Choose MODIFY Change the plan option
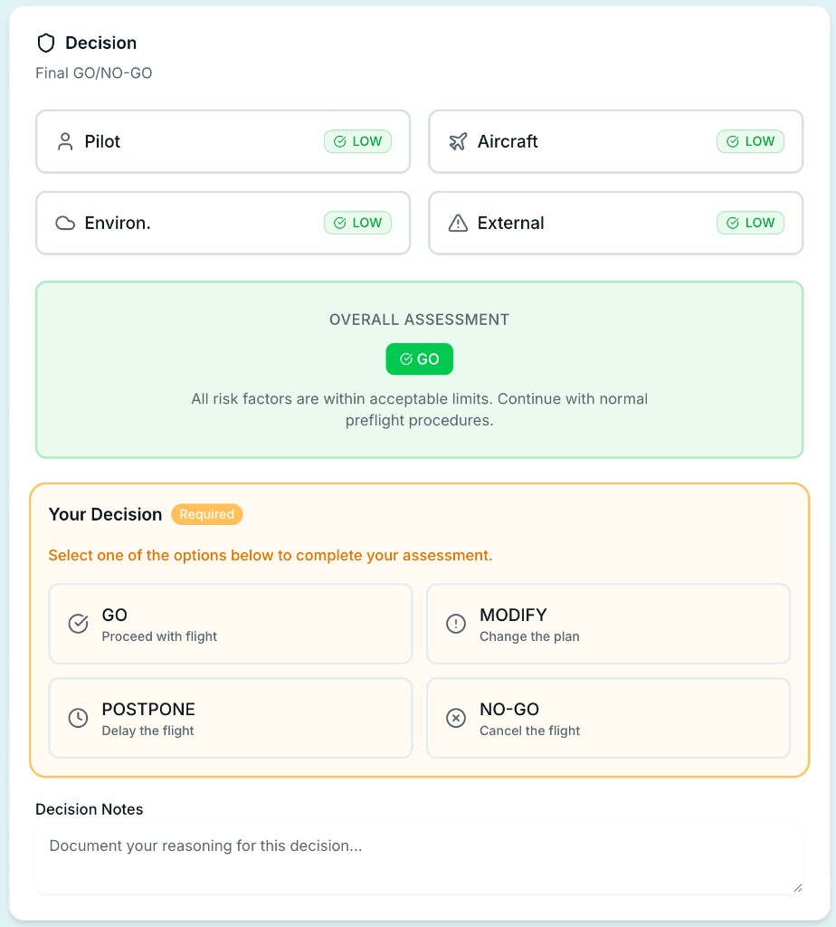836x927 pixels. click(608, 624)
